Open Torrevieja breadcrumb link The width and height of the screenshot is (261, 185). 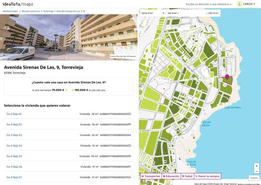tap(48, 11)
